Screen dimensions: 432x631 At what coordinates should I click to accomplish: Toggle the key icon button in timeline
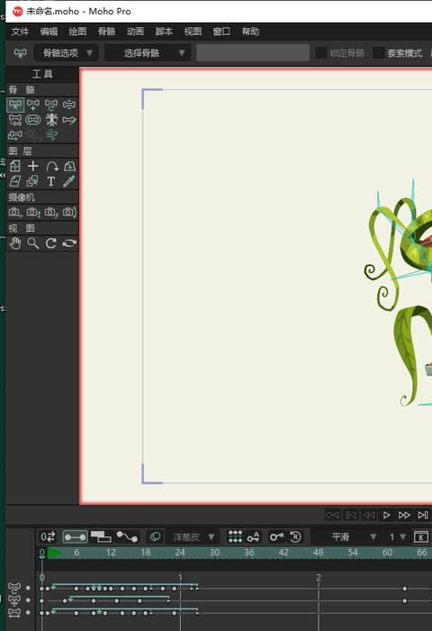coord(277,536)
